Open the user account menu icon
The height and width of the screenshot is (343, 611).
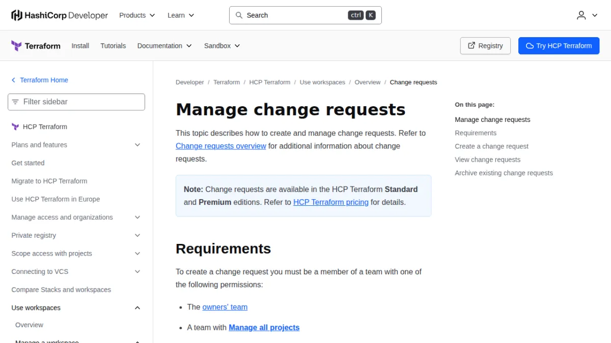pyautogui.click(x=587, y=15)
